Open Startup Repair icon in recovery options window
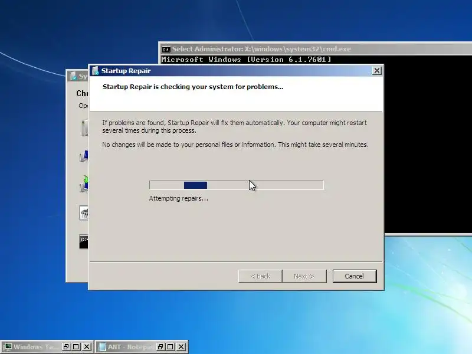Viewport: 472px width, 354px height. 84,127
